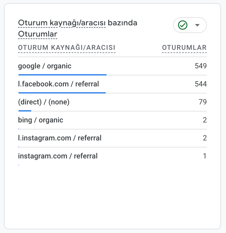Click the session count 544
The width and height of the screenshot is (226, 233).
200,84
